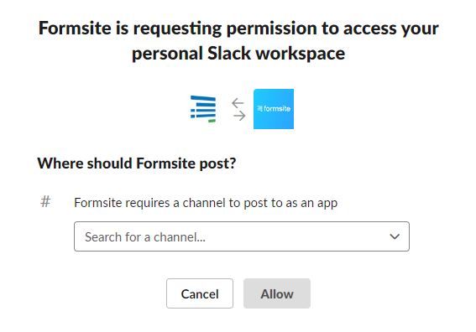Screen dimensions: 476x332
Task: Click the green bar of the Formsite logo
Action: 212,121
